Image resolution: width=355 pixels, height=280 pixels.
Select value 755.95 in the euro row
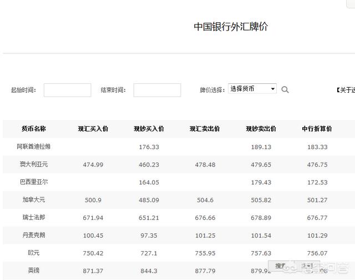(x=205, y=253)
